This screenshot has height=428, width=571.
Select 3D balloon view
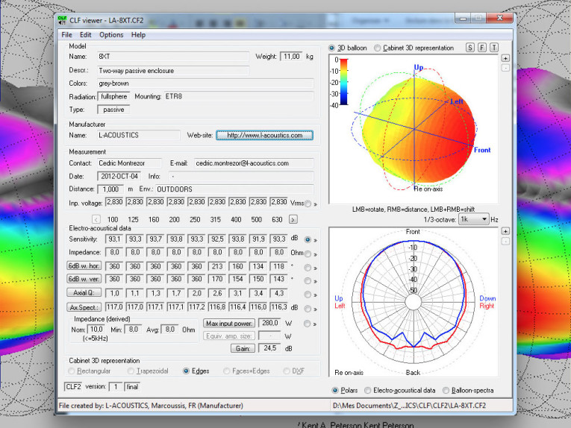click(x=347, y=48)
